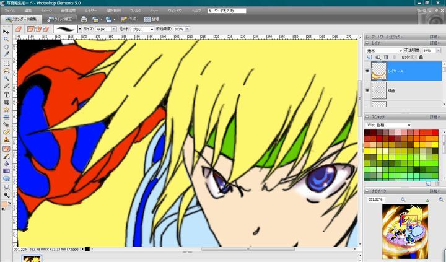Open the ファイル menu
446x262 pixels.
(x=10, y=11)
